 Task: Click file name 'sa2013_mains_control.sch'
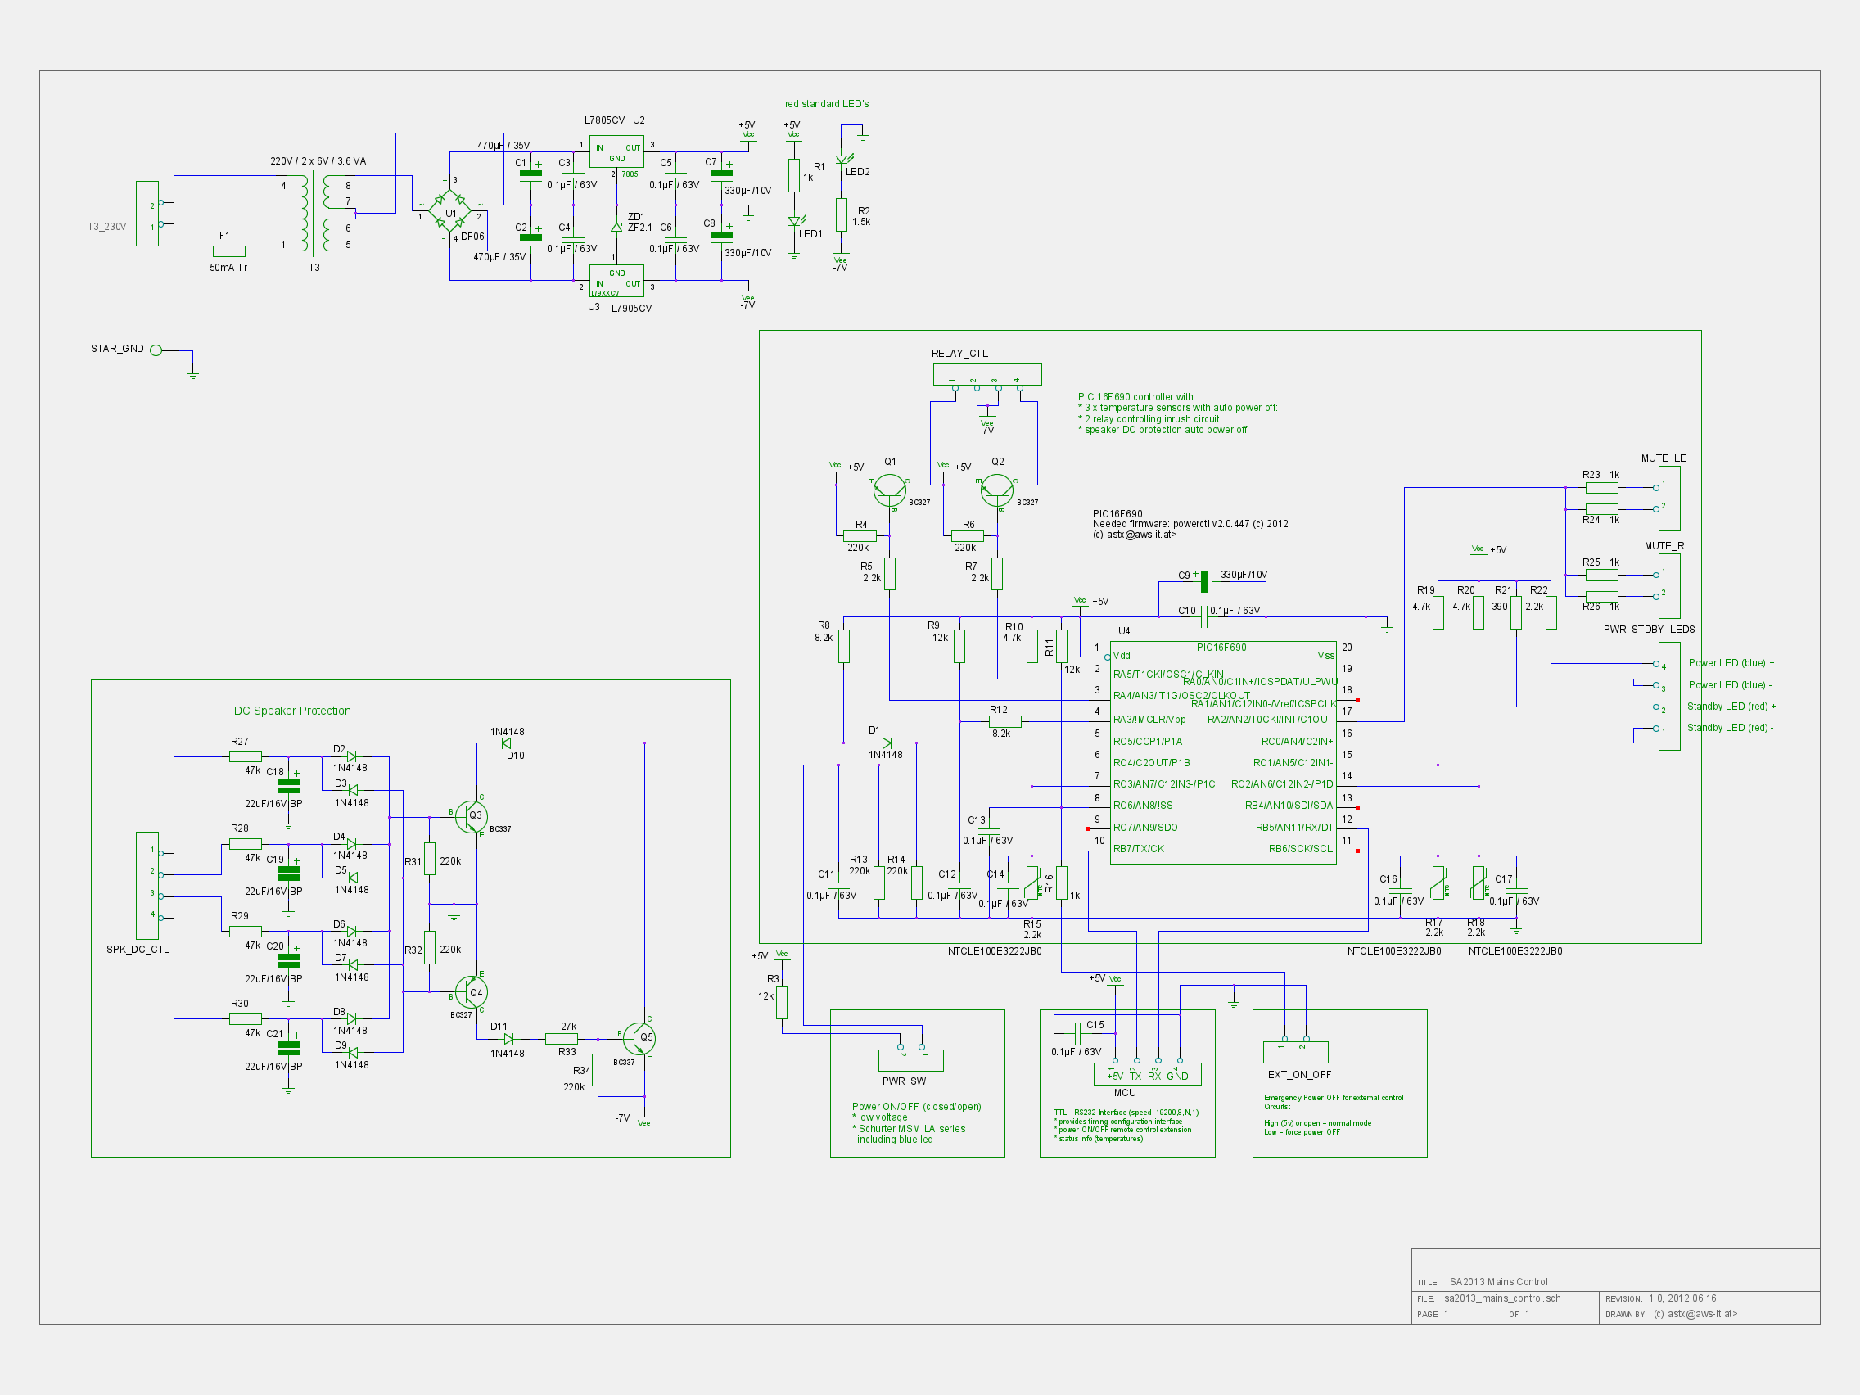tap(1502, 1298)
